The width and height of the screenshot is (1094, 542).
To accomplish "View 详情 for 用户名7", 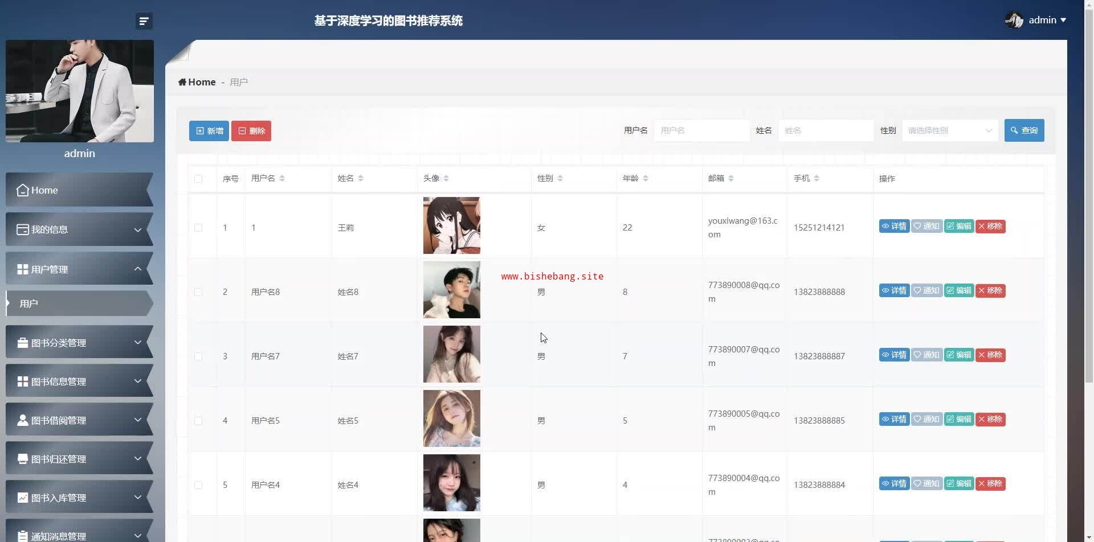I will 894,355.
